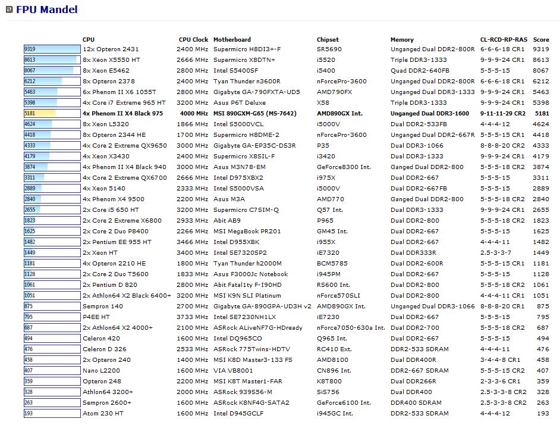Click the 9319 score bar for Opteron 2431
The width and height of the screenshot is (560, 425).
(x=52, y=49)
